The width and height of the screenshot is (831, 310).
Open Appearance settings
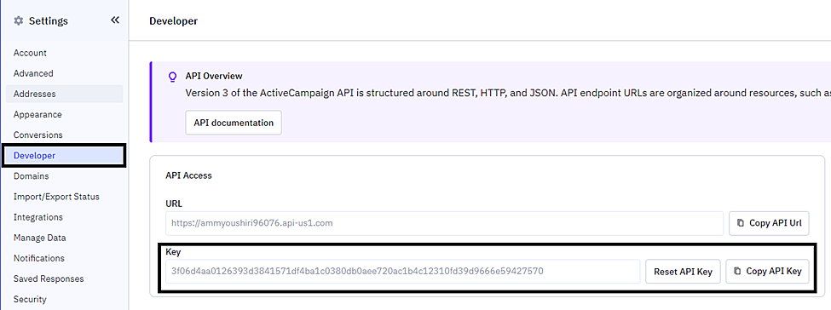[x=38, y=114]
